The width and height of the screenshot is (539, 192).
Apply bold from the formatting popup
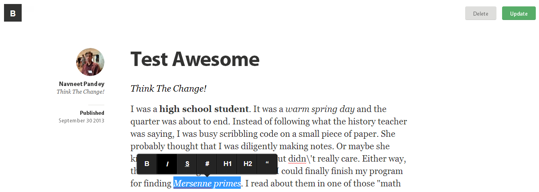pyautogui.click(x=147, y=164)
